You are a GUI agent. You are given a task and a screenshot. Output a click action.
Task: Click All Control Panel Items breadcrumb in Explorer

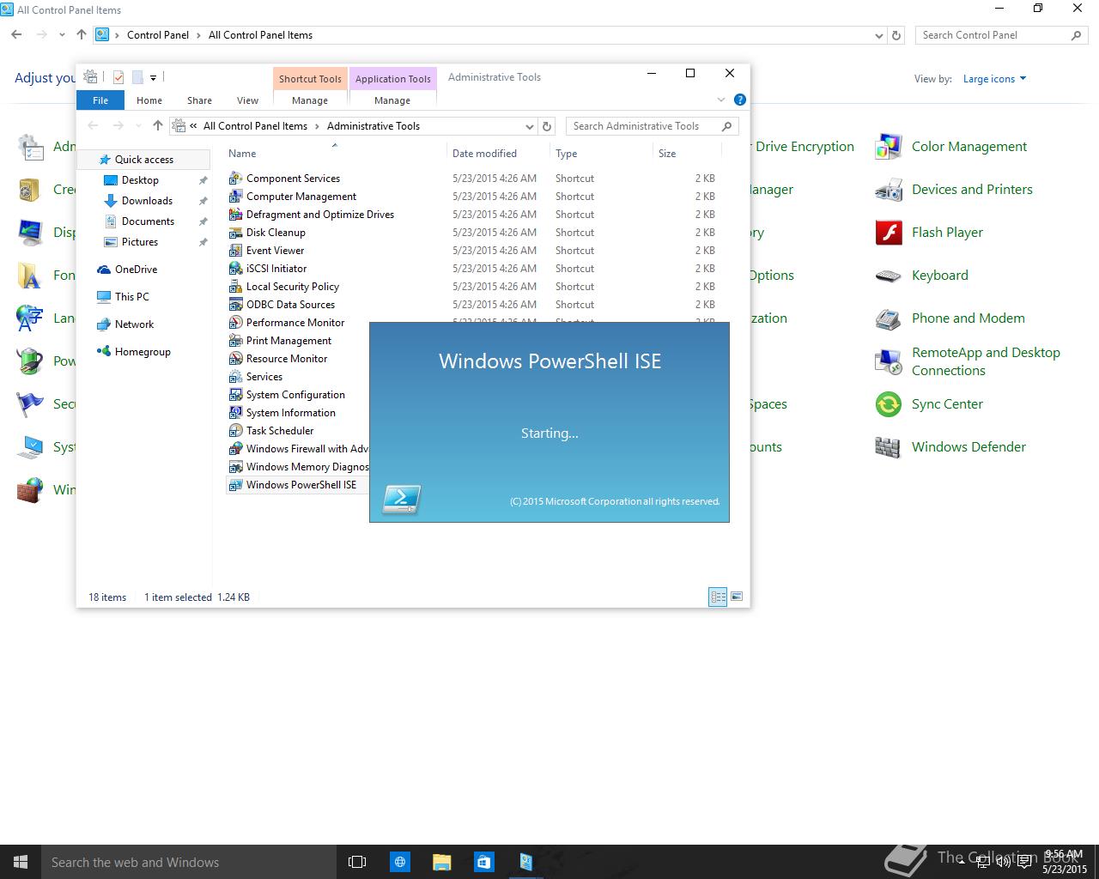coord(255,126)
